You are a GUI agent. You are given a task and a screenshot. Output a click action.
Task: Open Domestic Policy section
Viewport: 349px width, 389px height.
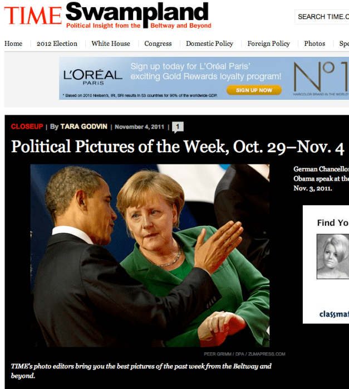[x=209, y=43]
